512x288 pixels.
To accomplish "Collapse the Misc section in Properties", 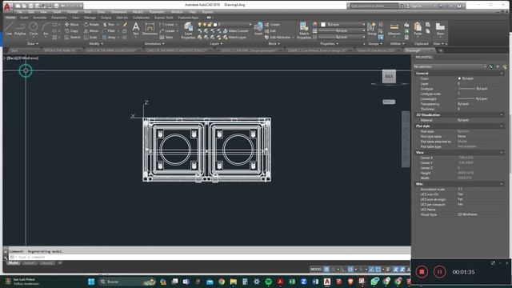I will click(x=502, y=184).
